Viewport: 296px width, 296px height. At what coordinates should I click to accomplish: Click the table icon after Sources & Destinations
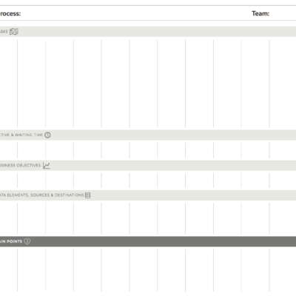87,195
